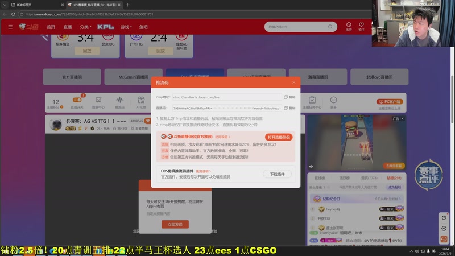
Task: Open the 主播任务中心 clipboard icon
Action: coord(312,102)
